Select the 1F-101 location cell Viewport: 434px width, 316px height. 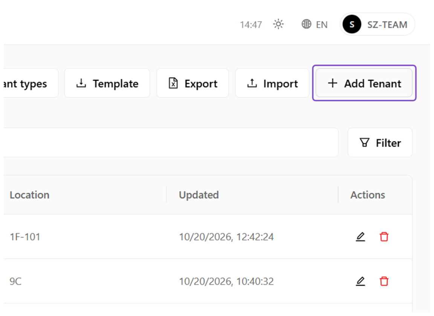[x=25, y=237]
